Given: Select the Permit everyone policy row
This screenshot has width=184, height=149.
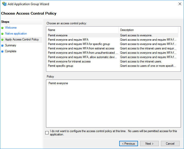Looking at the screenshot, I should [58, 35].
